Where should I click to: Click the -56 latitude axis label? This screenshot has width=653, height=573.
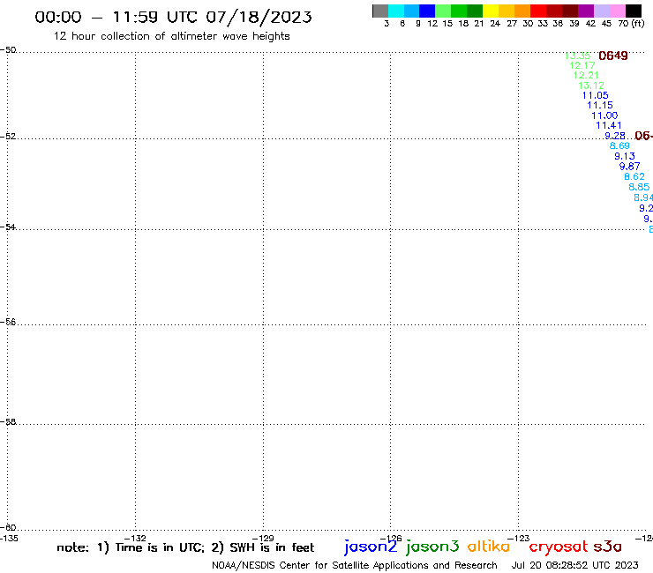tap(8, 322)
